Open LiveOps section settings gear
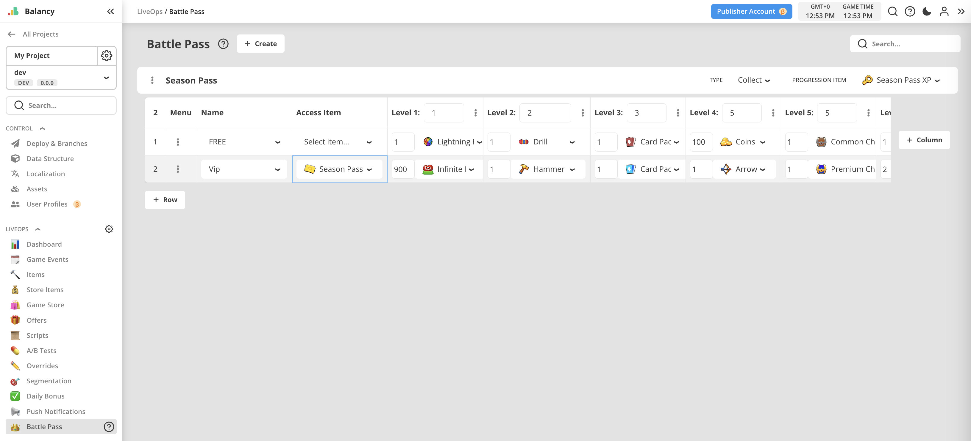The width and height of the screenshot is (971, 441). [109, 229]
